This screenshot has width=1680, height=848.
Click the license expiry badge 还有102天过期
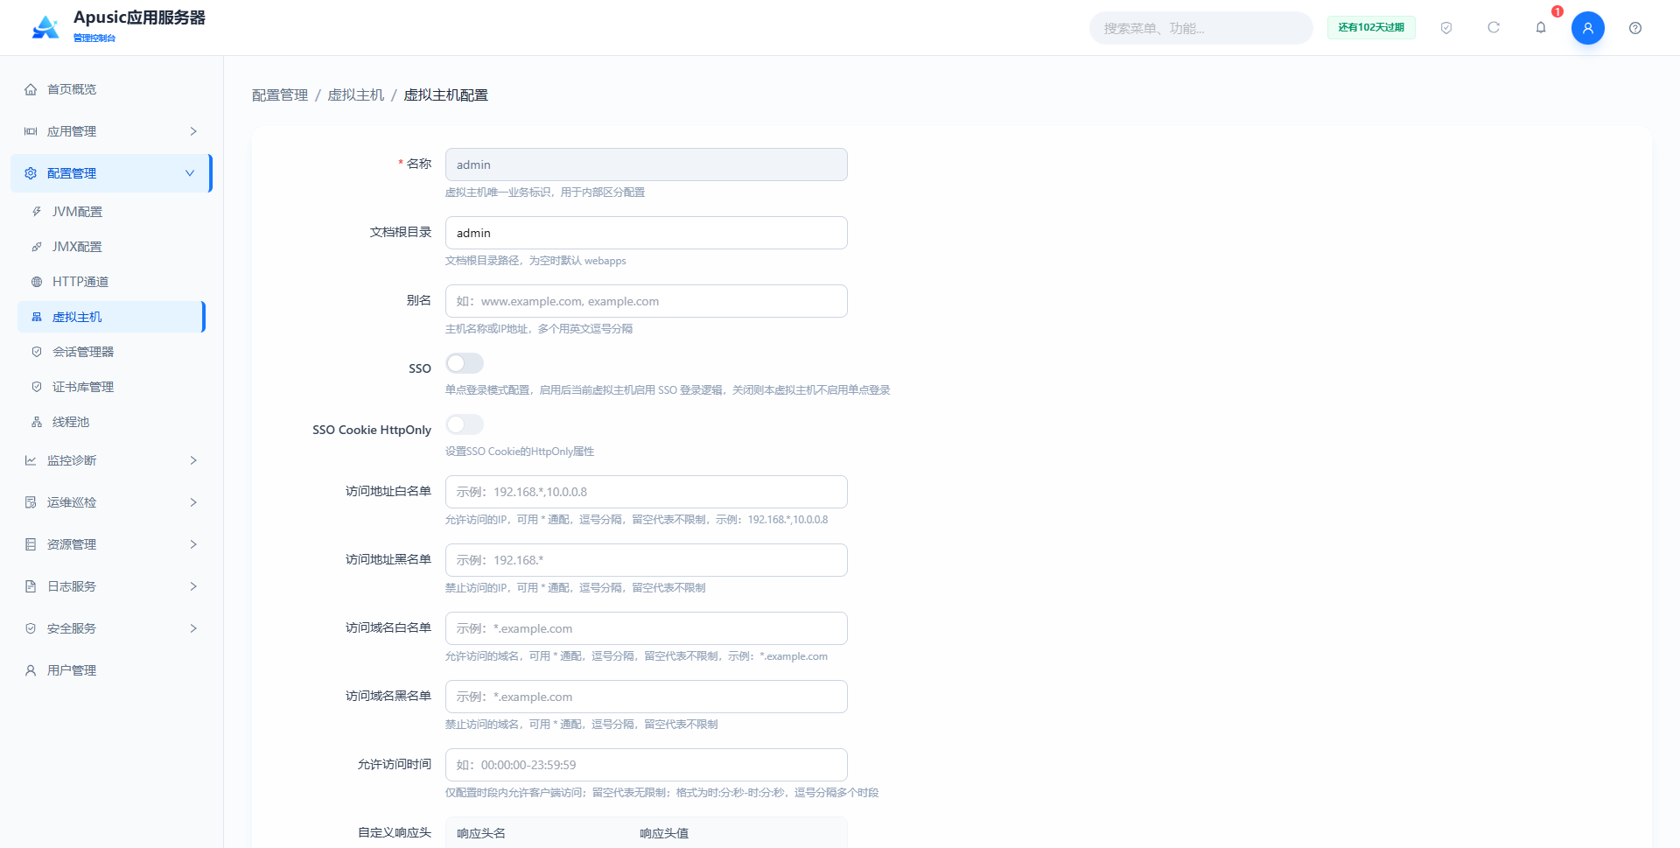click(x=1371, y=28)
